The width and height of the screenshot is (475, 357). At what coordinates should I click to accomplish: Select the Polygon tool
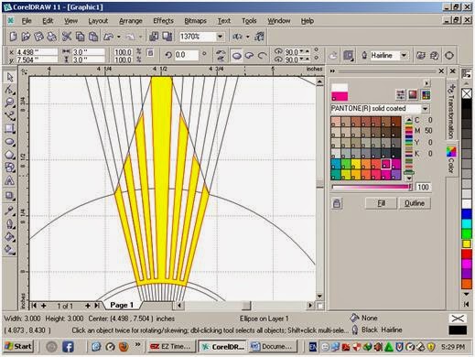pyautogui.click(x=10, y=155)
